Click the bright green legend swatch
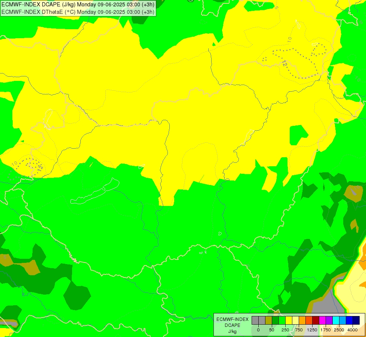Screen dimensions: 366x337 282,320
